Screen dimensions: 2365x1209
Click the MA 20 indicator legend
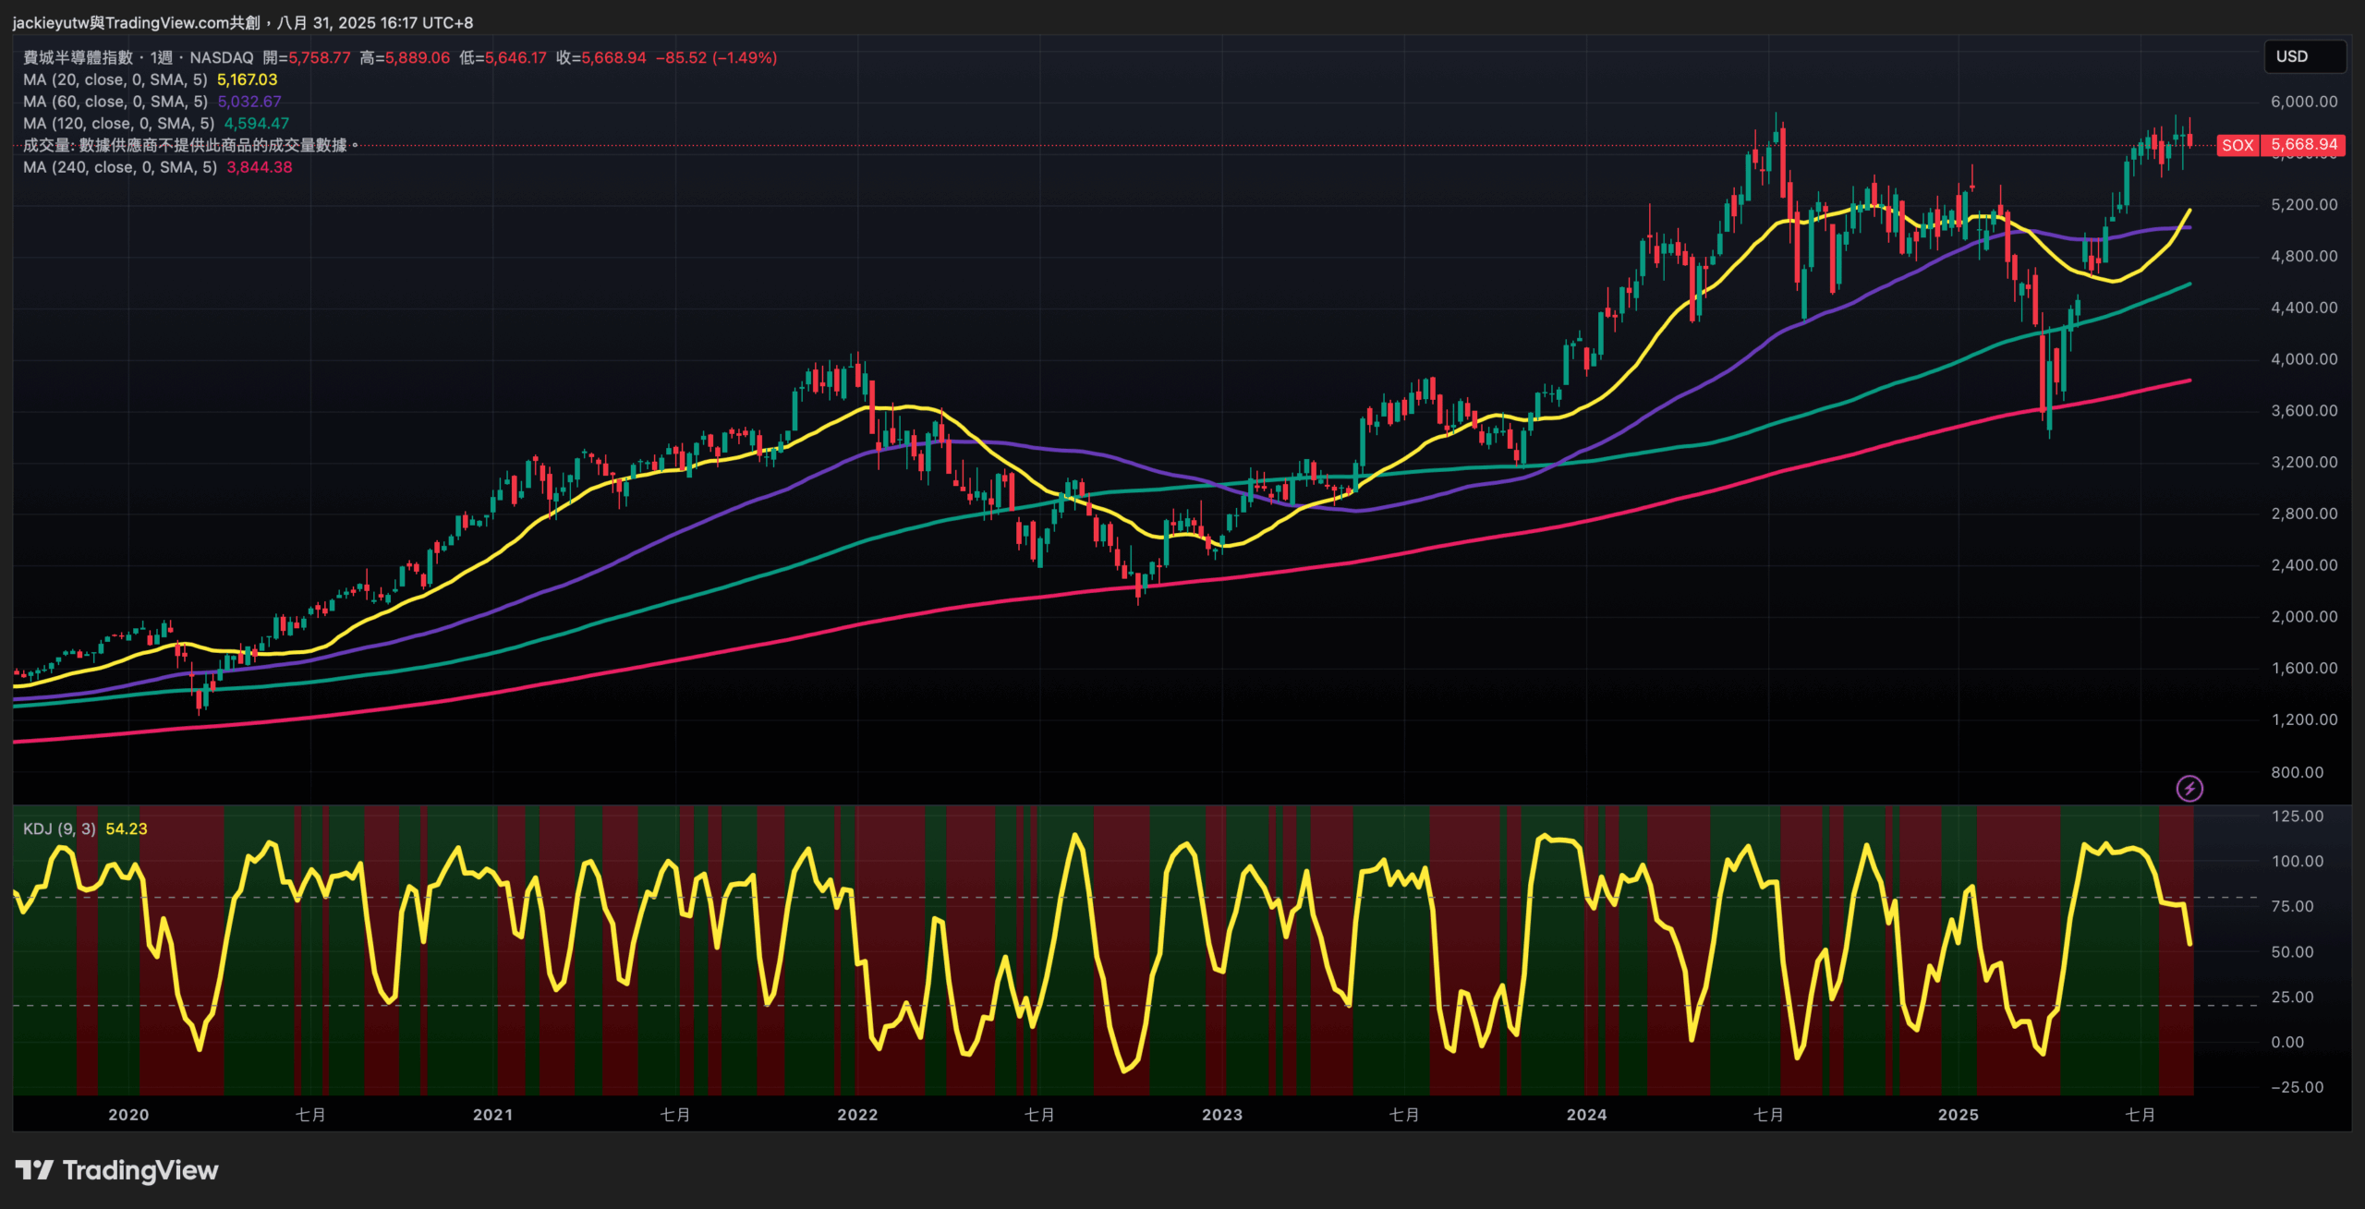(115, 79)
